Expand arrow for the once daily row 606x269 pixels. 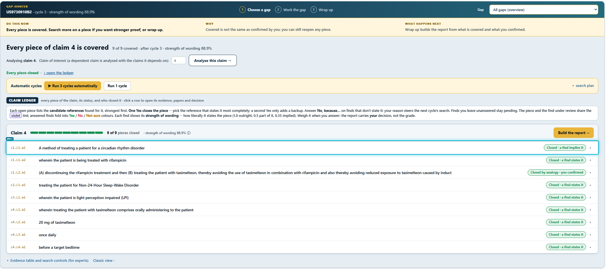590,235
